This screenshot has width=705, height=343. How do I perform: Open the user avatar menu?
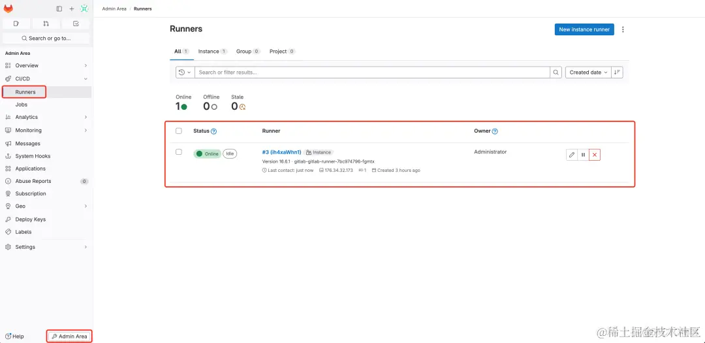pyautogui.click(x=84, y=8)
